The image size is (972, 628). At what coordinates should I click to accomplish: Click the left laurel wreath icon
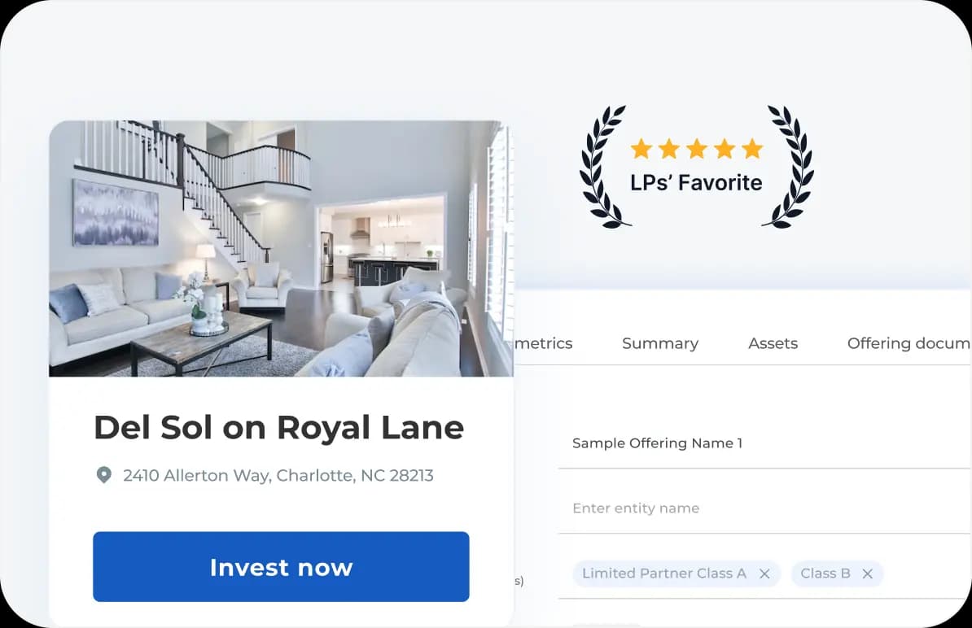point(604,166)
